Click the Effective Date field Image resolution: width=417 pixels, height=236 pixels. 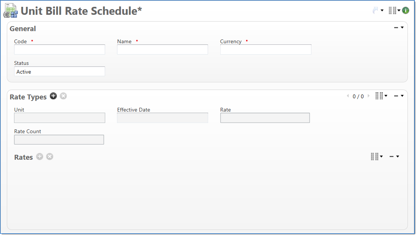[x=163, y=118]
